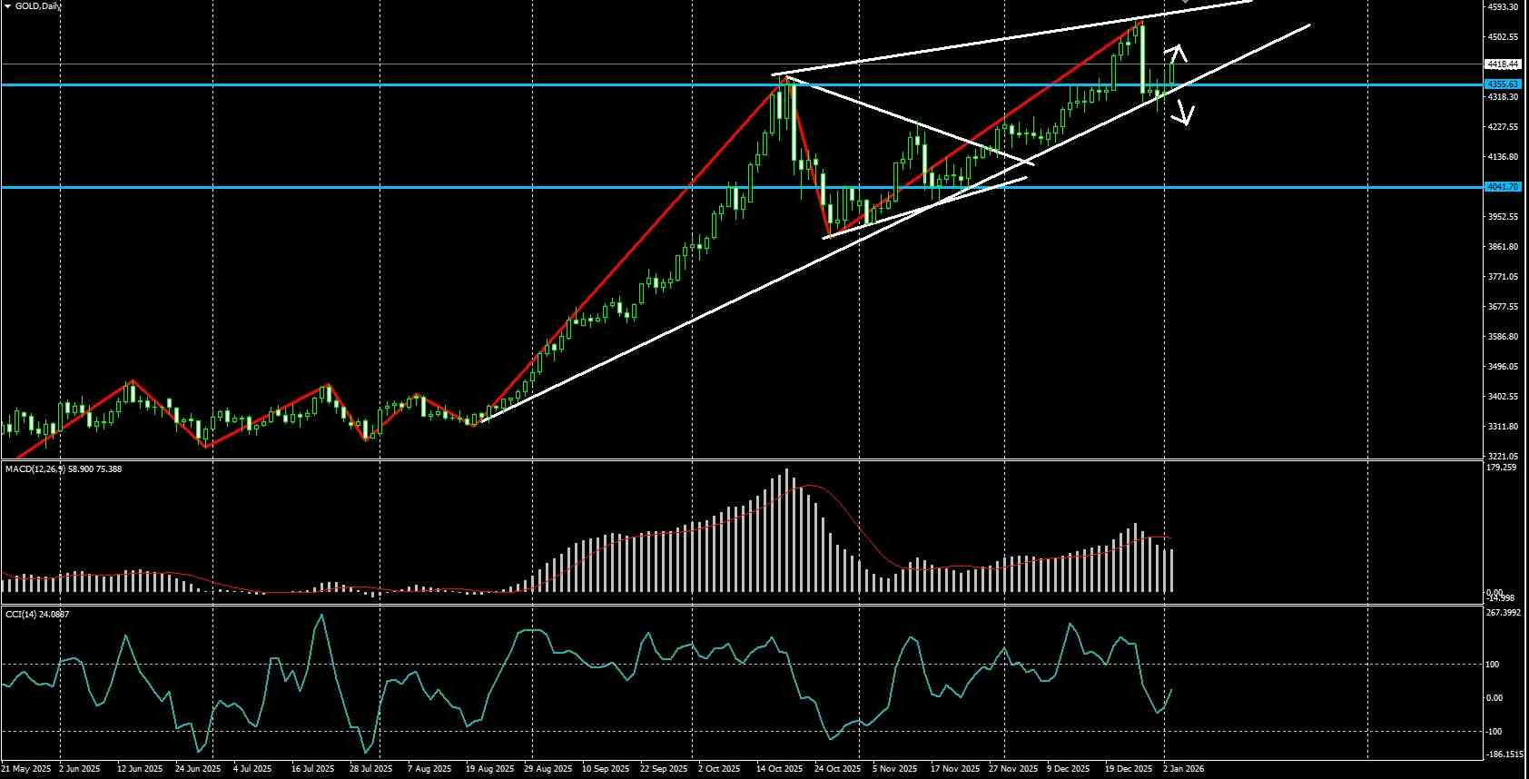Click the 2 Oct 2025 date label
1529x779 pixels.
(719, 769)
